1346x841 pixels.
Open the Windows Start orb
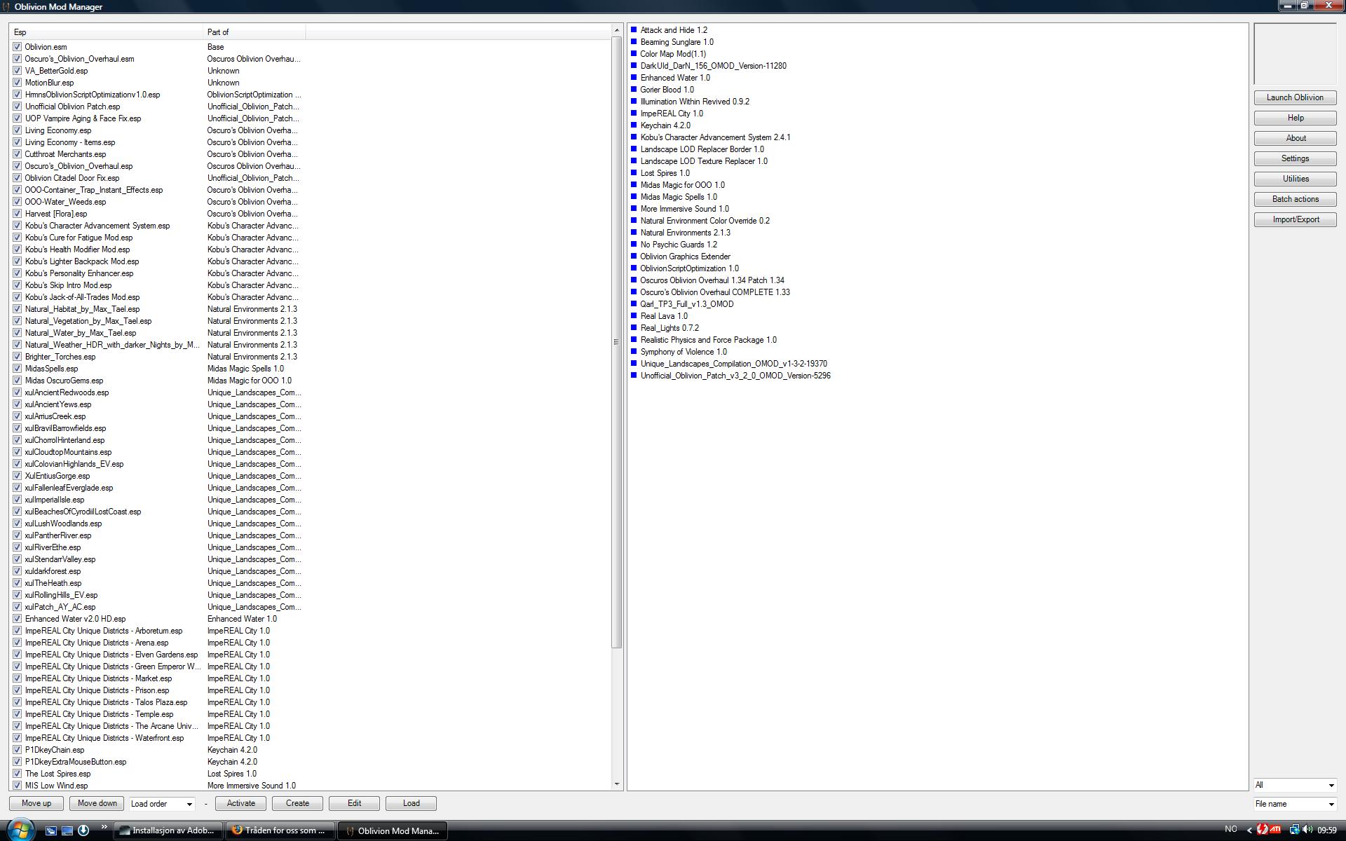click(20, 830)
